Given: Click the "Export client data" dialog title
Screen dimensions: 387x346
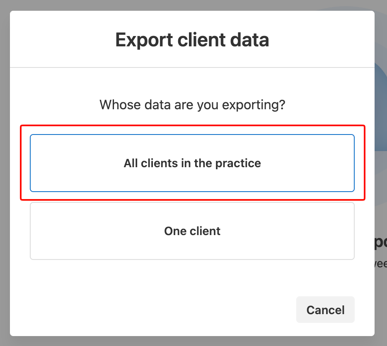Looking at the screenshot, I should tap(192, 40).
